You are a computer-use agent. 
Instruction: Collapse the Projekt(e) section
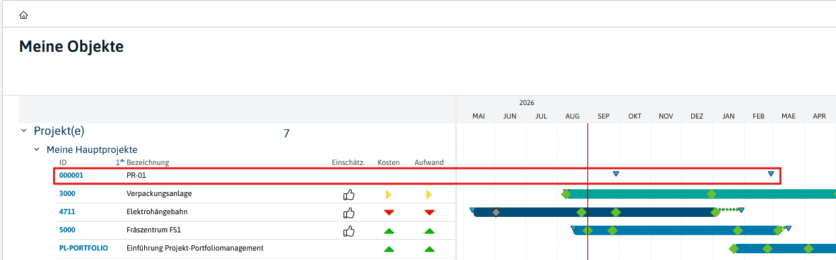click(24, 131)
